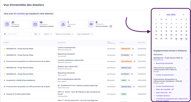Image resolution: width=191 pixels, height=102 pixels.
Task: Collapse NEONEN SA - Projet Rachat filiale (1) group
Action: click(187, 59)
